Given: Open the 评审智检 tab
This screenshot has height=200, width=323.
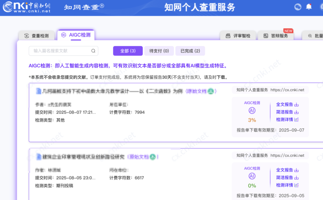Looking at the screenshot, I should coord(238,36).
